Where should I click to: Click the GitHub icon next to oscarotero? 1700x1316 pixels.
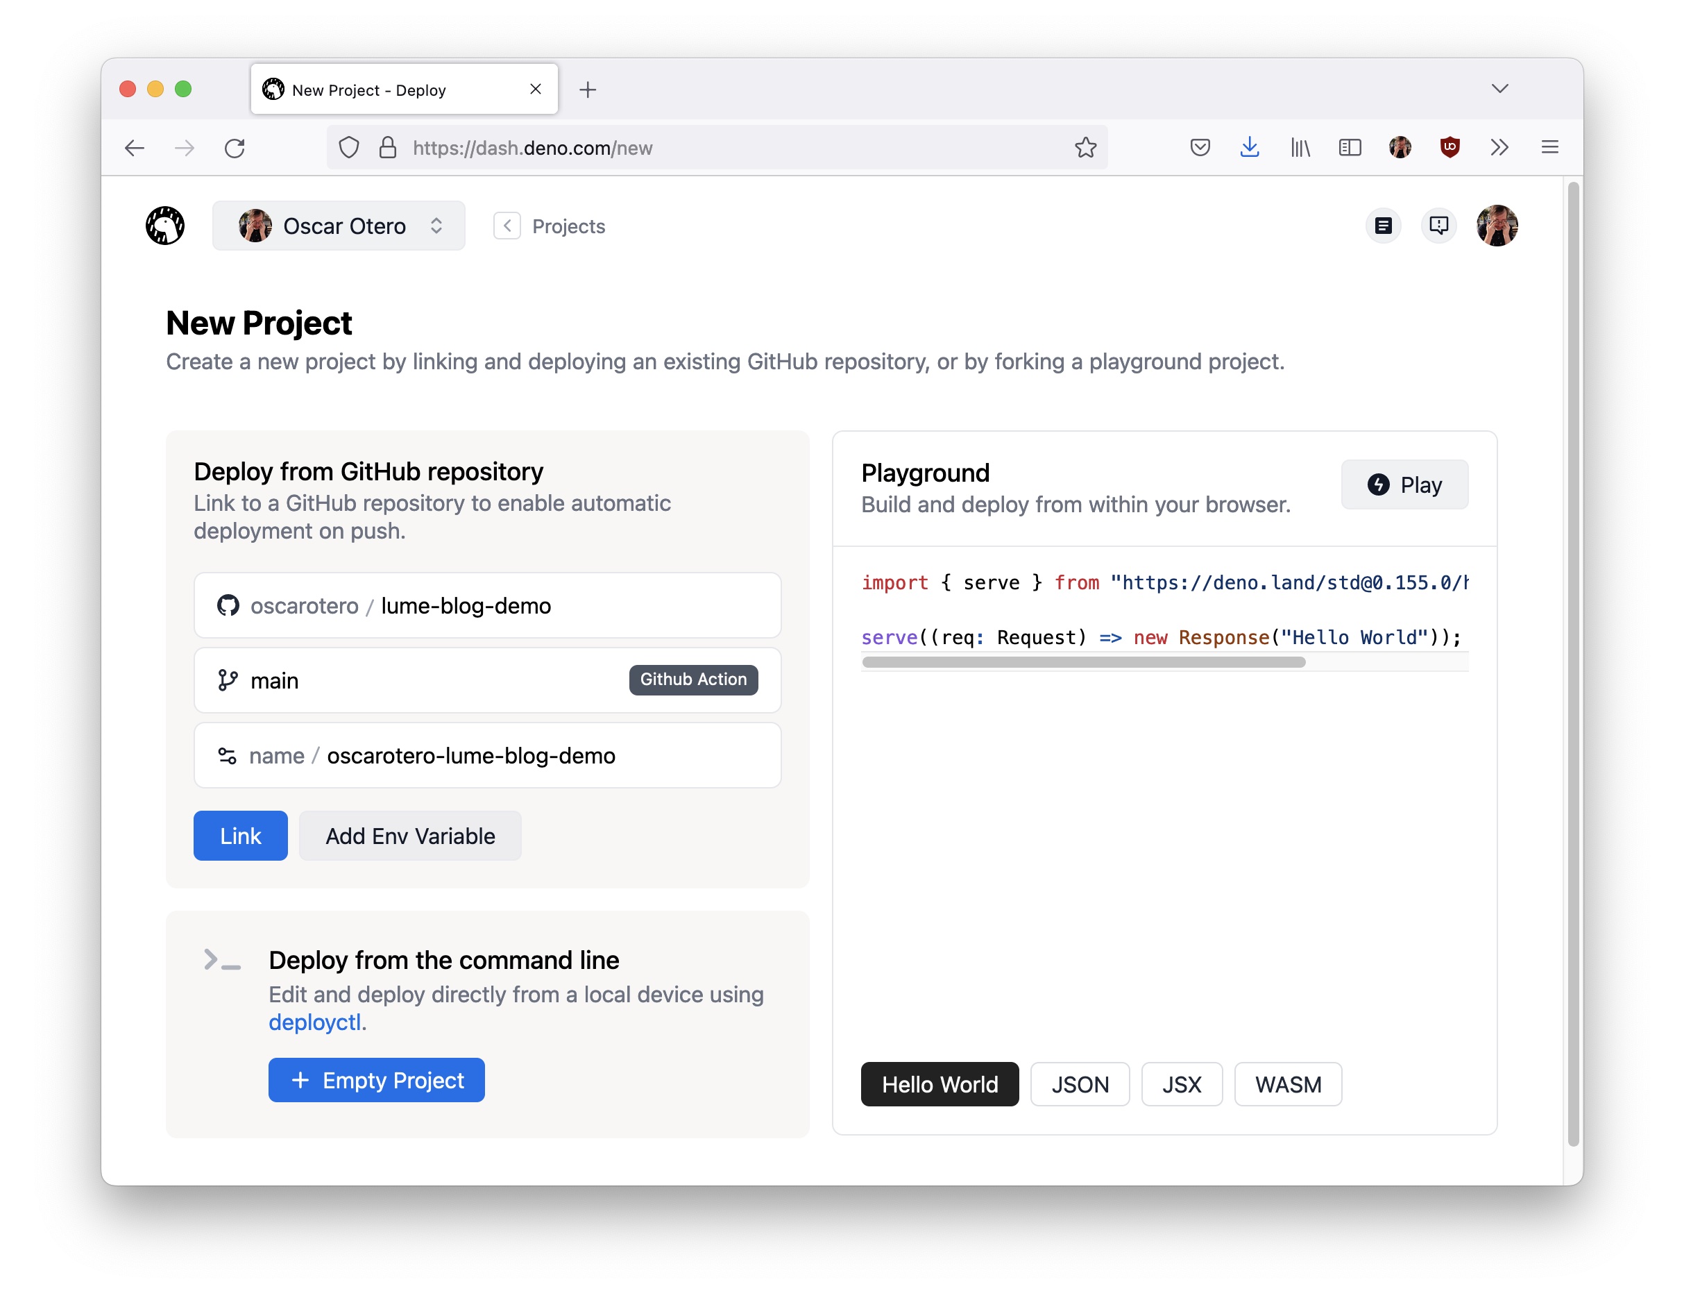[228, 605]
